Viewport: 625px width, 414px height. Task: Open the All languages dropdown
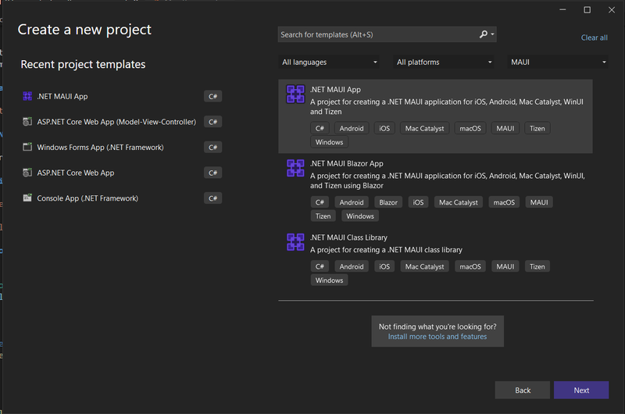point(329,62)
